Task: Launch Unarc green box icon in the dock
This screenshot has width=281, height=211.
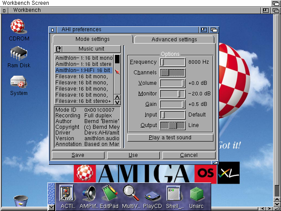Action: [x=196, y=197]
